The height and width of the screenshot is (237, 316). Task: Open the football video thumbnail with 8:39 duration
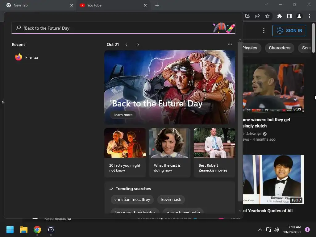tap(273, 88)
